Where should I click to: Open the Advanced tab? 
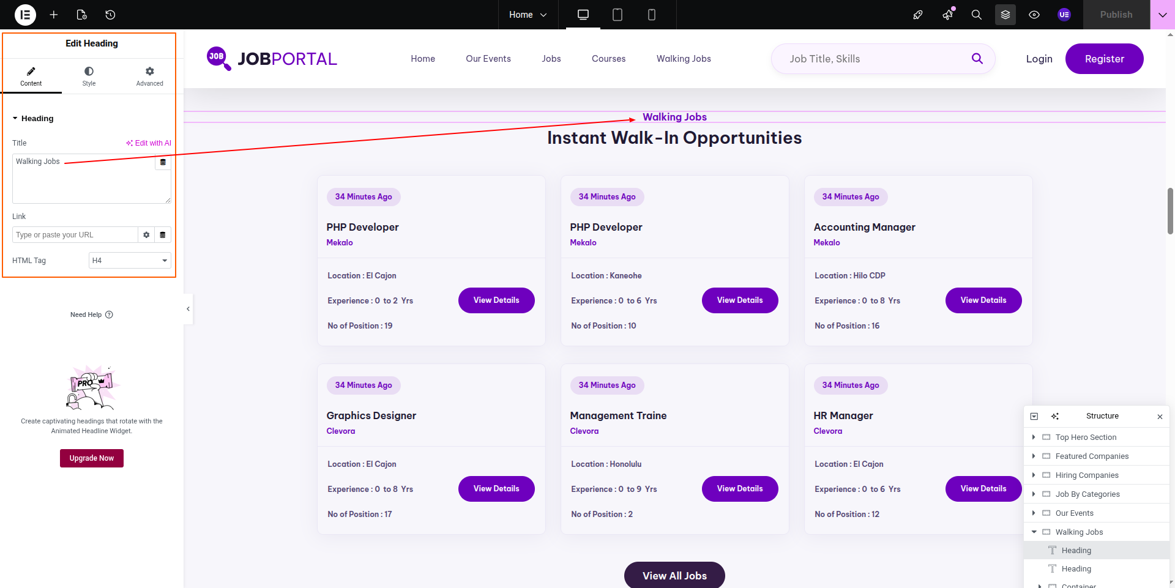[x=149, y=76]
